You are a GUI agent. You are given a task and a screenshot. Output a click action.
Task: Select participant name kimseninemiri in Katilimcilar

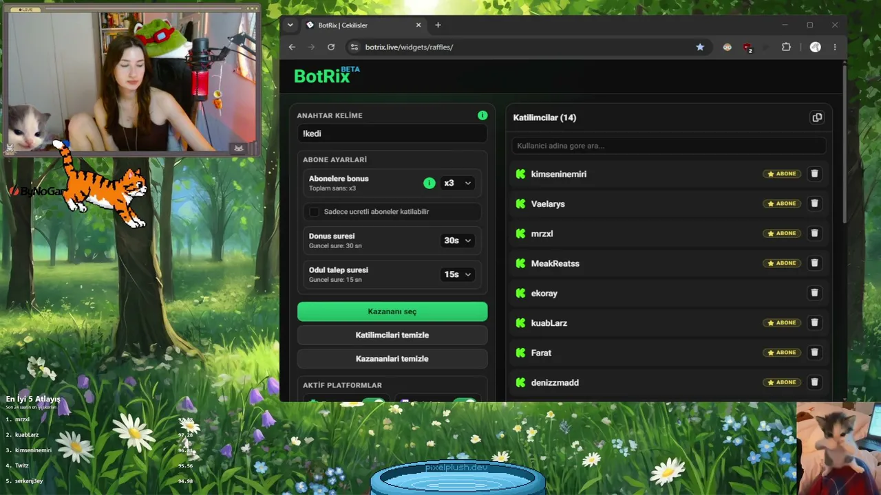point(559,174)
